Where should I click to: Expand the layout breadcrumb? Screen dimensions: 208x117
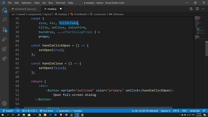pyautogui.click(x=48, y=14)
